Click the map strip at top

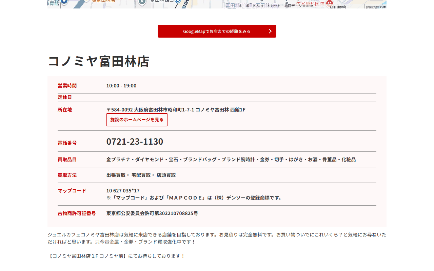coord(217,4)
